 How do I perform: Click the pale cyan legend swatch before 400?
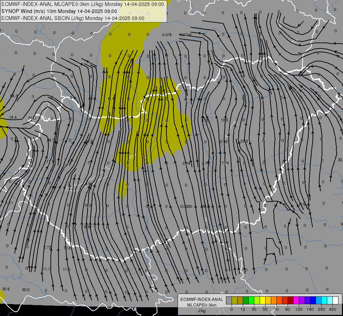point(330,301)
